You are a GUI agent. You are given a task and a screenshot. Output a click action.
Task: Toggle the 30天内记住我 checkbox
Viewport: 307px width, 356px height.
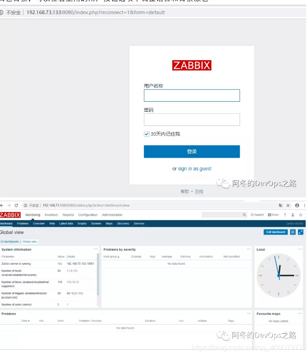pos(147,134)
